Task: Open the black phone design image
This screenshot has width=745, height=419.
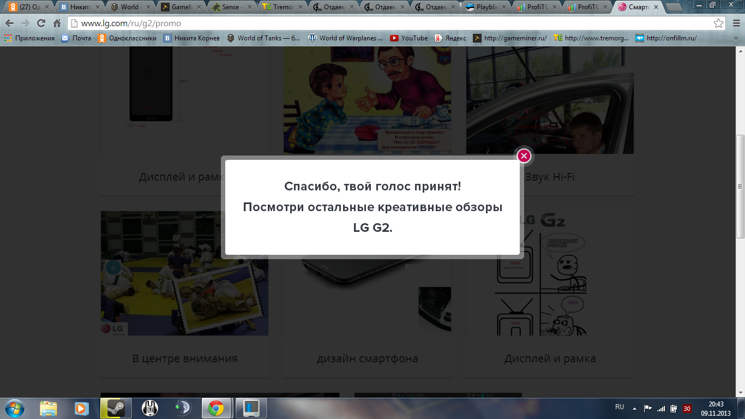Action: [x=367, y=297]
